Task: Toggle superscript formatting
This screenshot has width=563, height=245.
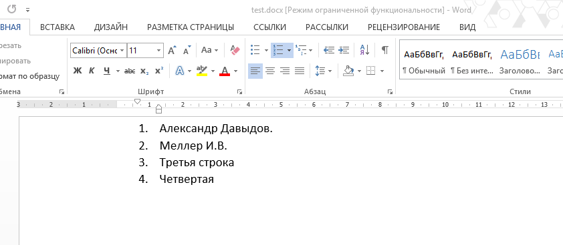Action: [x=159, y=71]
